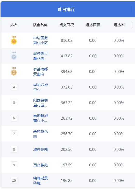Switch to the 昨日排行 tab
This screenshot has width=135, height=190.
click(x=66, y=9)
